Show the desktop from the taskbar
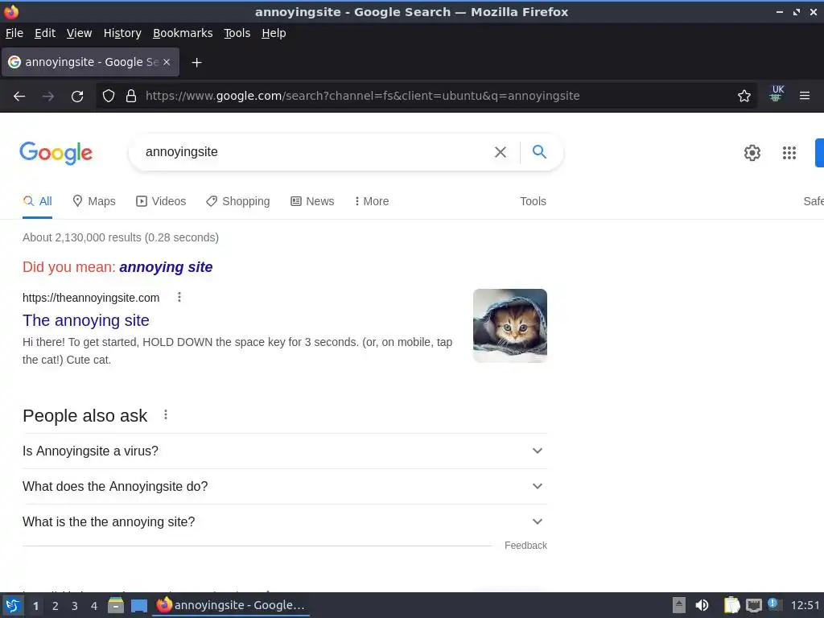Image resolution: width=824 pixels, height=618 pixels. pyautogui.click(x=138, y=605)
